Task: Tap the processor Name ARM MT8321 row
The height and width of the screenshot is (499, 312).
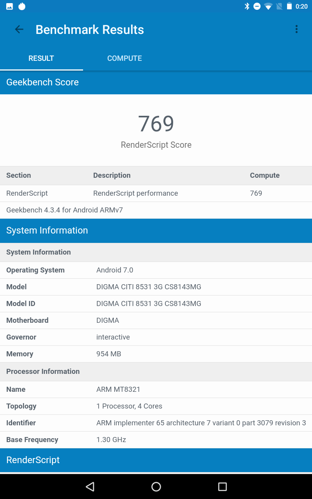Action: tap(156, 389)
